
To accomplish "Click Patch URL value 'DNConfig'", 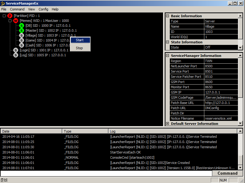I will pos(221,108).
